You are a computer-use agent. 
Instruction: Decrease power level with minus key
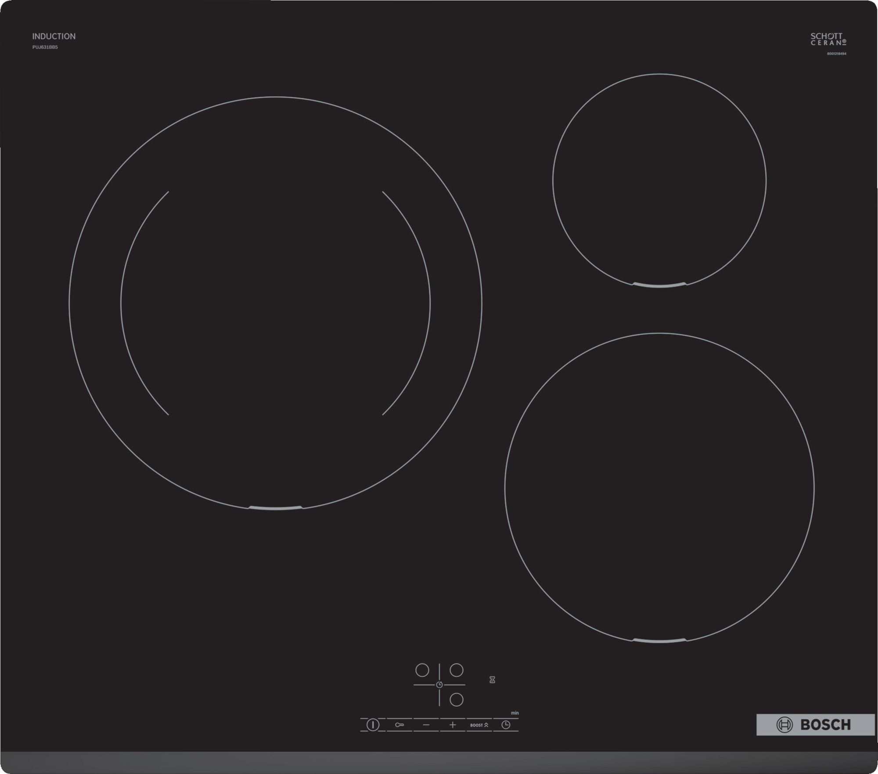426,725
